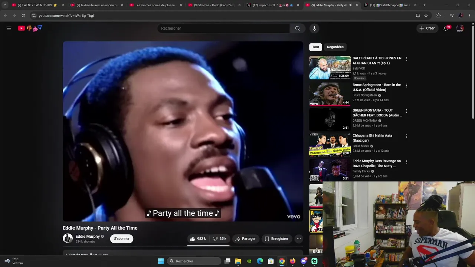This screenshot has height=267, width=475.
Task: Open options for the Balti réagit video
Action: click(x=407, y=59)
